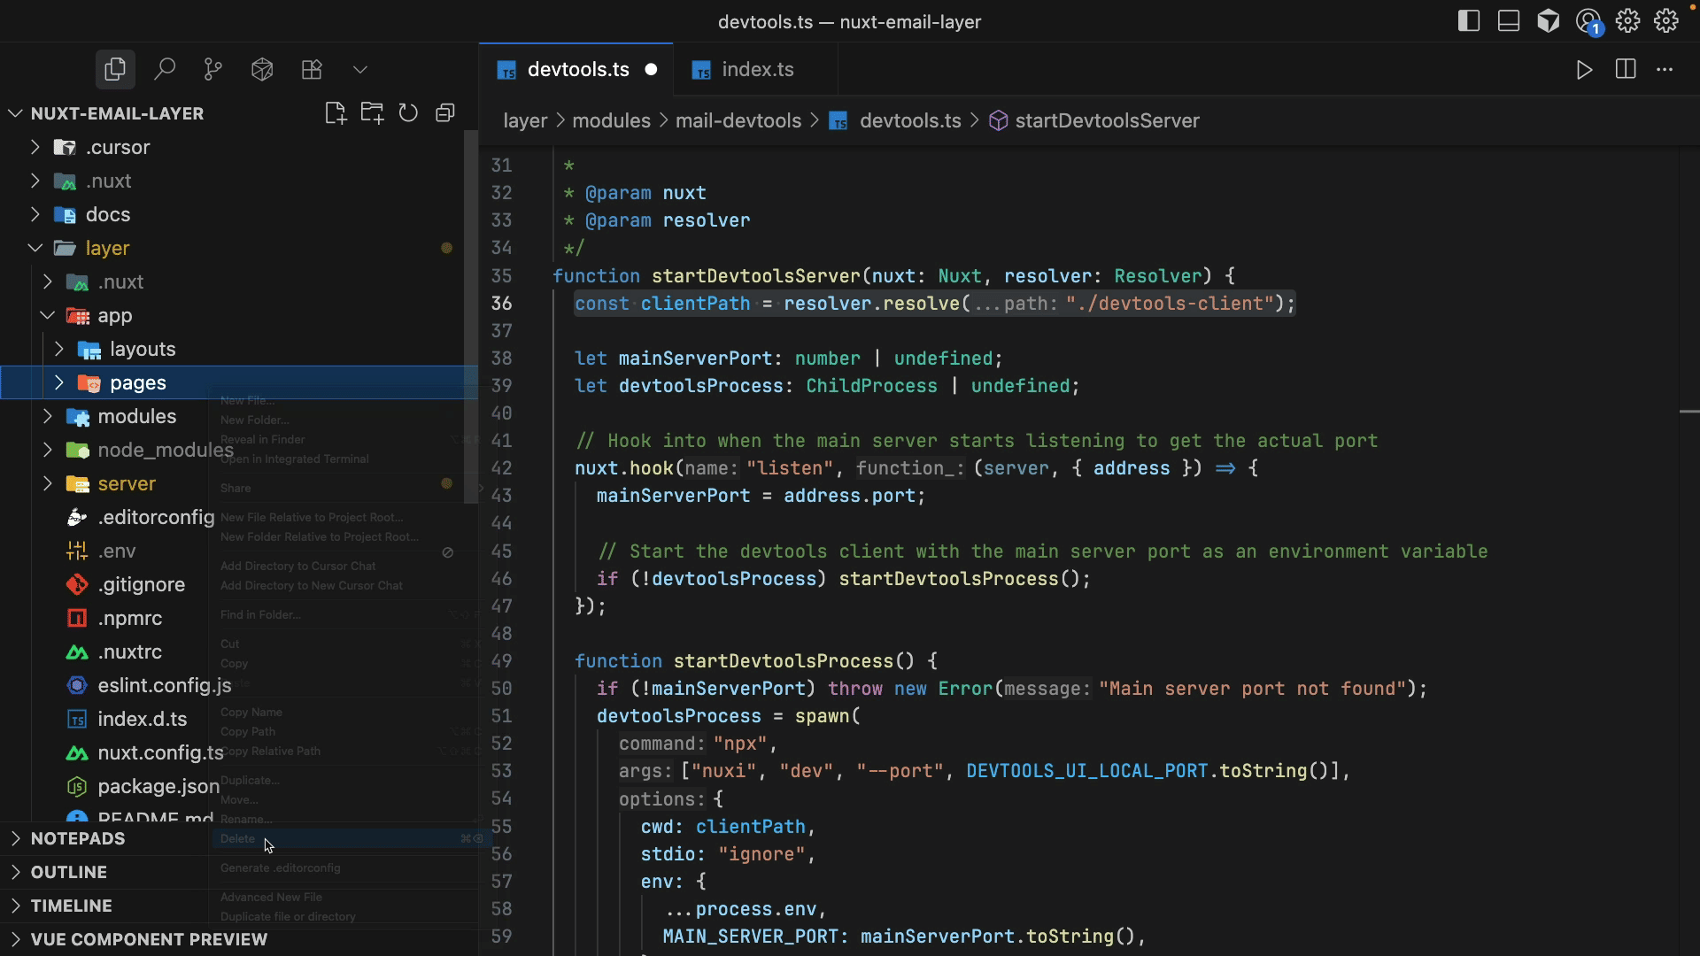Image resolution: width=1700 pixels, height=956 pixels.
Task: Click the New File icon in explorer header
Action: 335,113
